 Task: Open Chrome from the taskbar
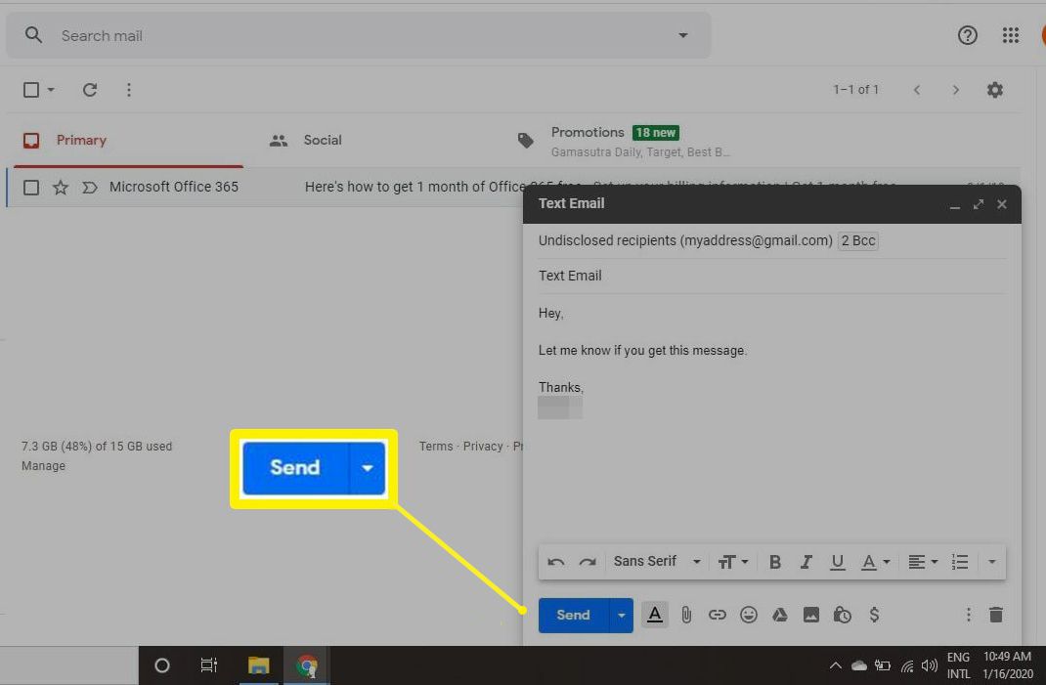[307, 665]
